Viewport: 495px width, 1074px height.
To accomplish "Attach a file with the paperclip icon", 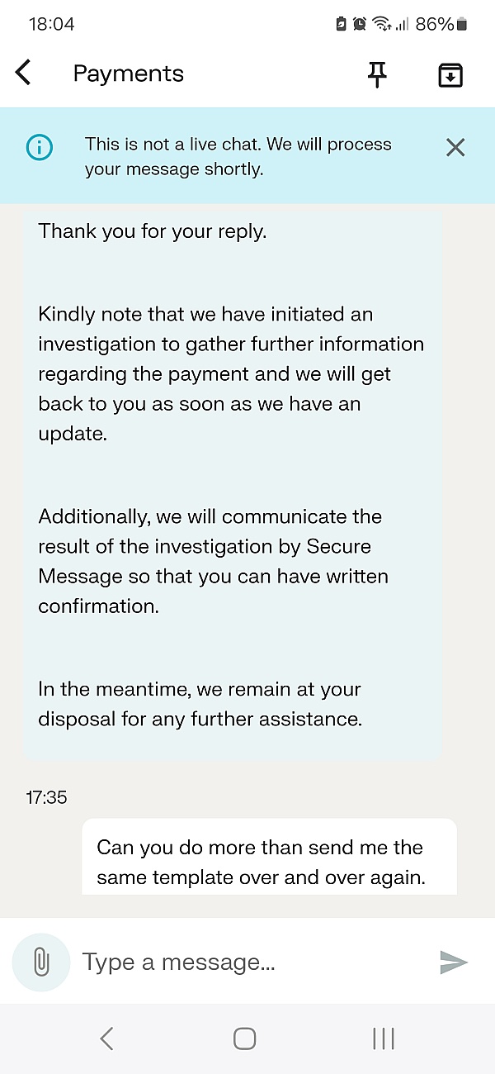I will (41, 962).
